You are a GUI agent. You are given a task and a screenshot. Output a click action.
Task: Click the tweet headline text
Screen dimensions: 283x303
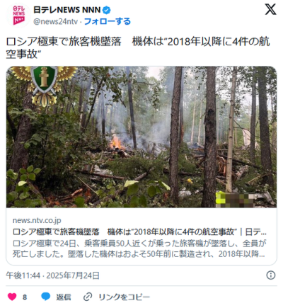[138, 48]
